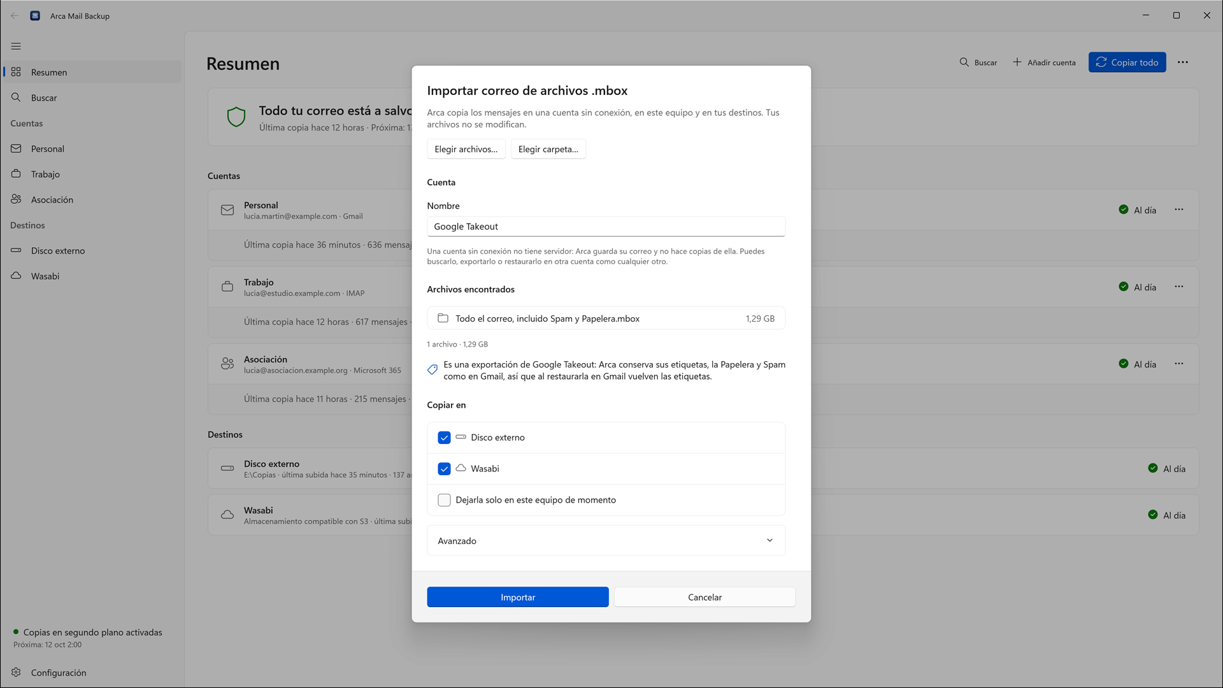
Task: Click the 1,29 GB file size text
Action: (760, 319)
